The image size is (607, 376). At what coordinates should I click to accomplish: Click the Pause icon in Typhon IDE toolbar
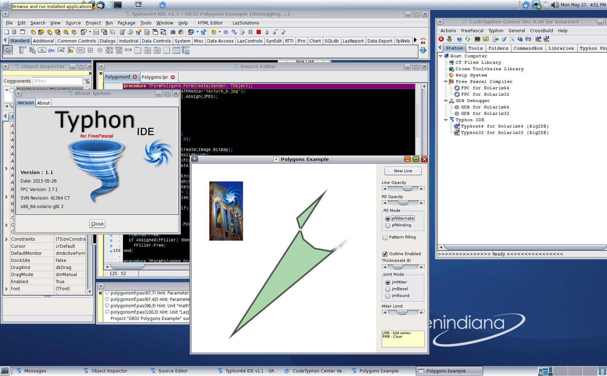pyautogui.click(x=250, y=32)
